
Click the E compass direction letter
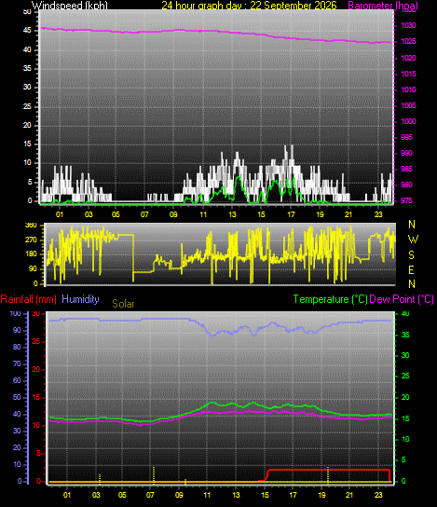coord(411,269)
